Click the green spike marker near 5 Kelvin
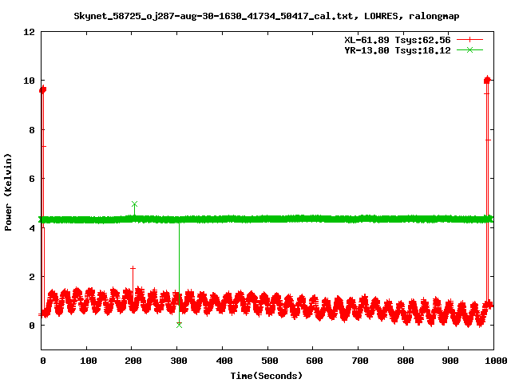The image size is (511, 383). [x=134, y=204]
